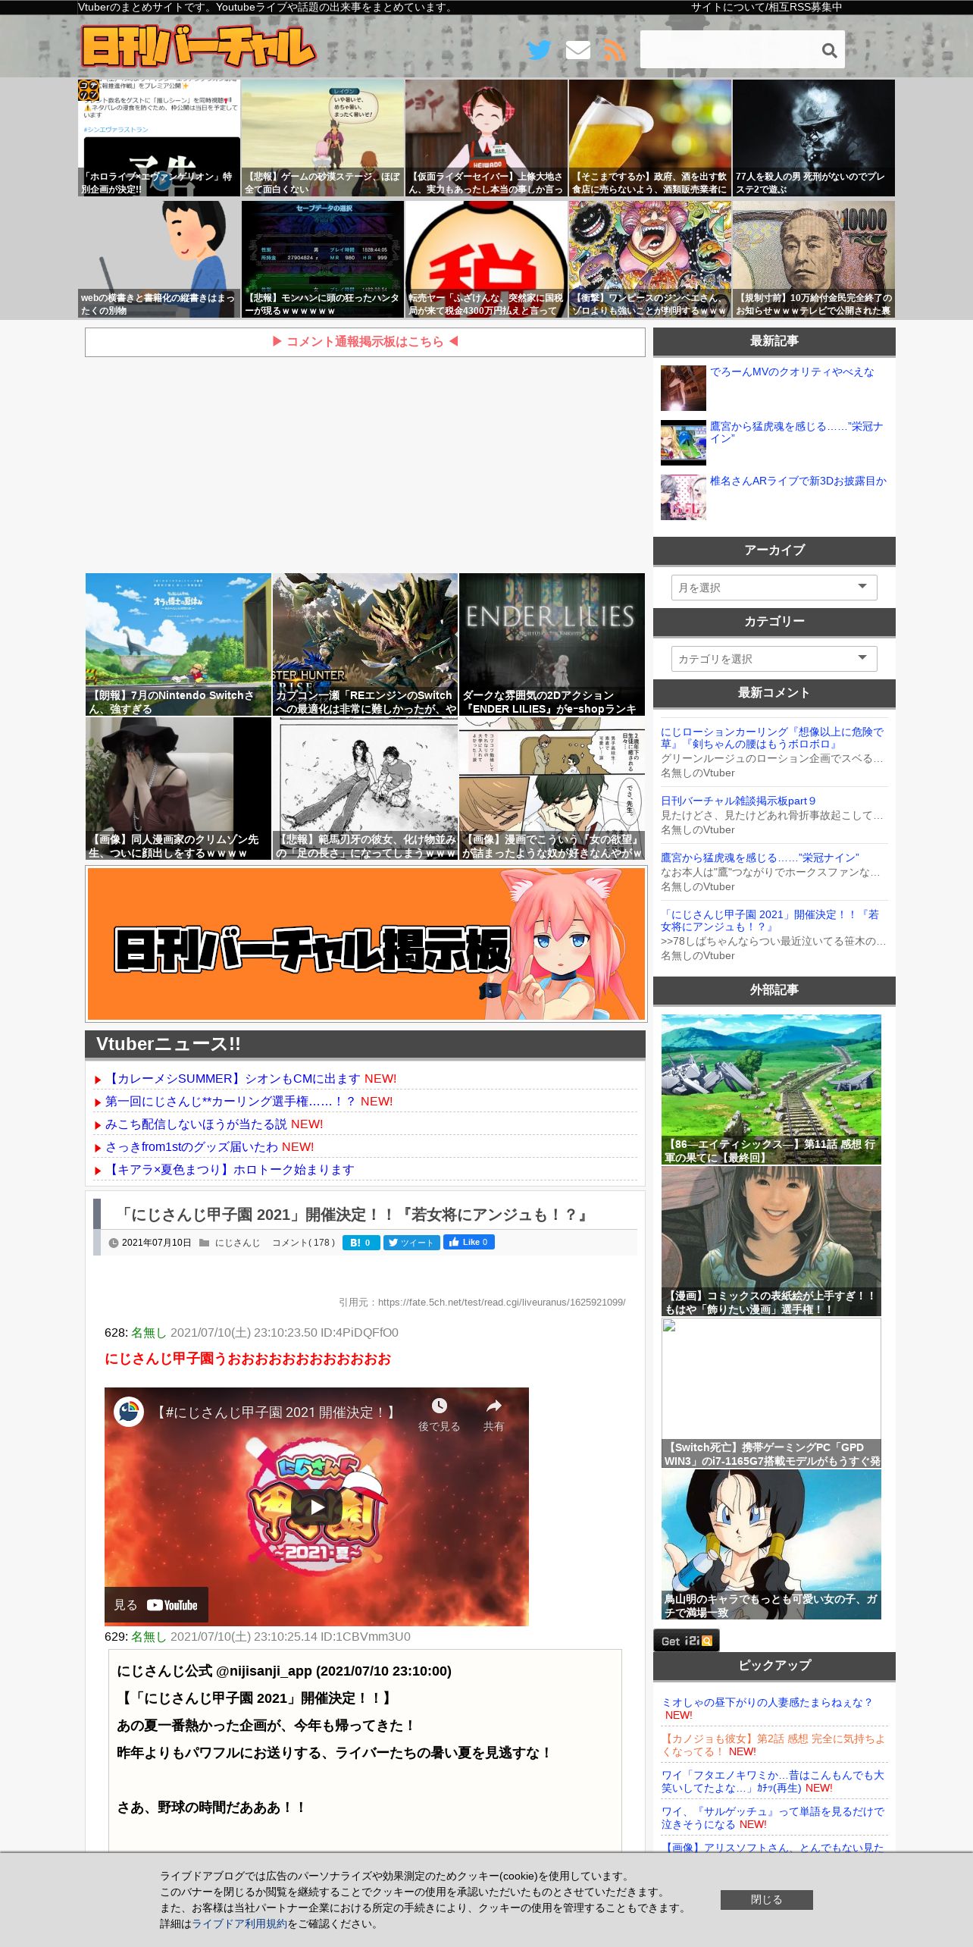973x1947 pixels.
Task: Open 86―エイティシックス 第11話 thumbnail
Action: 771,1090
